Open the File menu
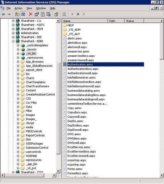 (8, 8)
